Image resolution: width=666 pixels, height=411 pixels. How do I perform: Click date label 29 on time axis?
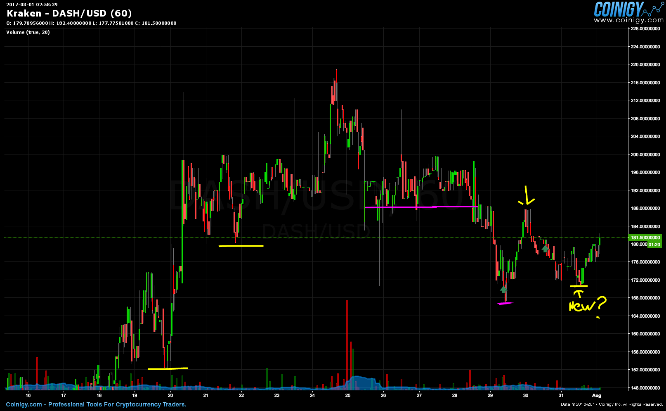[x=490, y=395]
